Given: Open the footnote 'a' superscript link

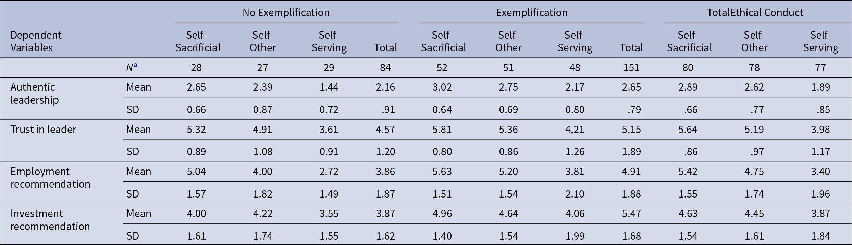Looking at the screenshot, I should pos(135,65).
